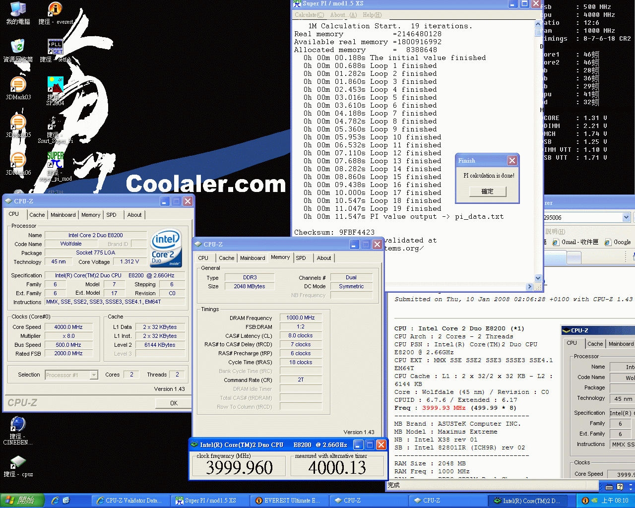Screen dimensions: 635x508
Task: Click the clock frequency reading 3999.960
Action: click(x=239, y=467)
